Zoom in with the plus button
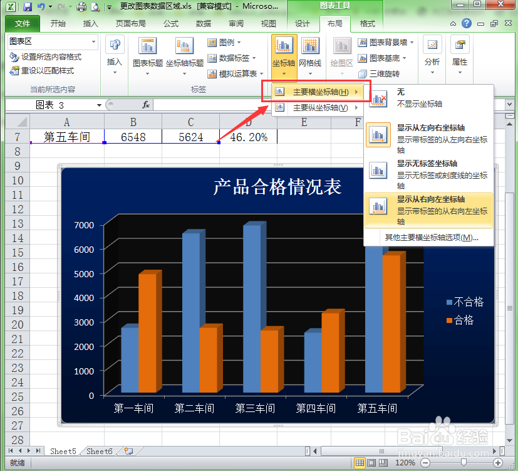Screen dimensions: 518x471 tap(497, 463)
